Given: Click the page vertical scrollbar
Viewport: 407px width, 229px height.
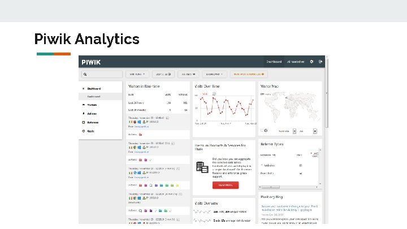Looking at the screenshot, I should [327, 93].
